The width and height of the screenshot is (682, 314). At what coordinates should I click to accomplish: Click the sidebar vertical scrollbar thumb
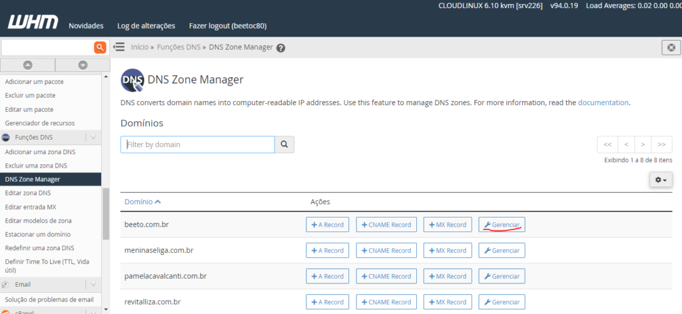tap(106, 214)
